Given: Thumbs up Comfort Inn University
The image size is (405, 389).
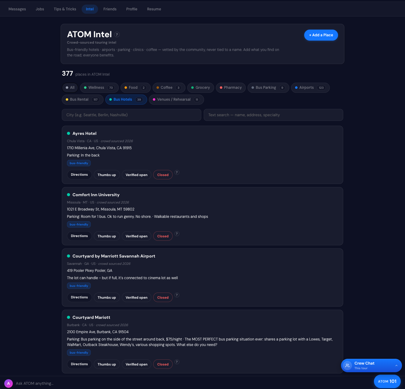Looking at the screenshot, I should pos(107,236).
